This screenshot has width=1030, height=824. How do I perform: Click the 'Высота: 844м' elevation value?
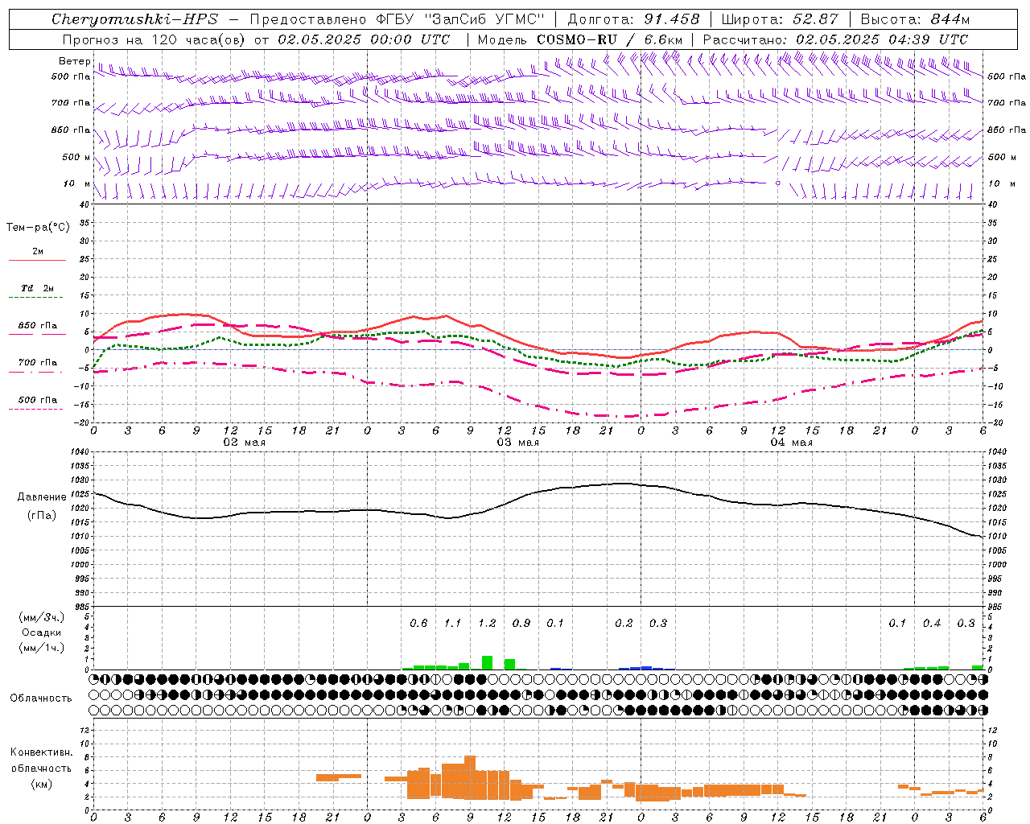pos(915,19)
